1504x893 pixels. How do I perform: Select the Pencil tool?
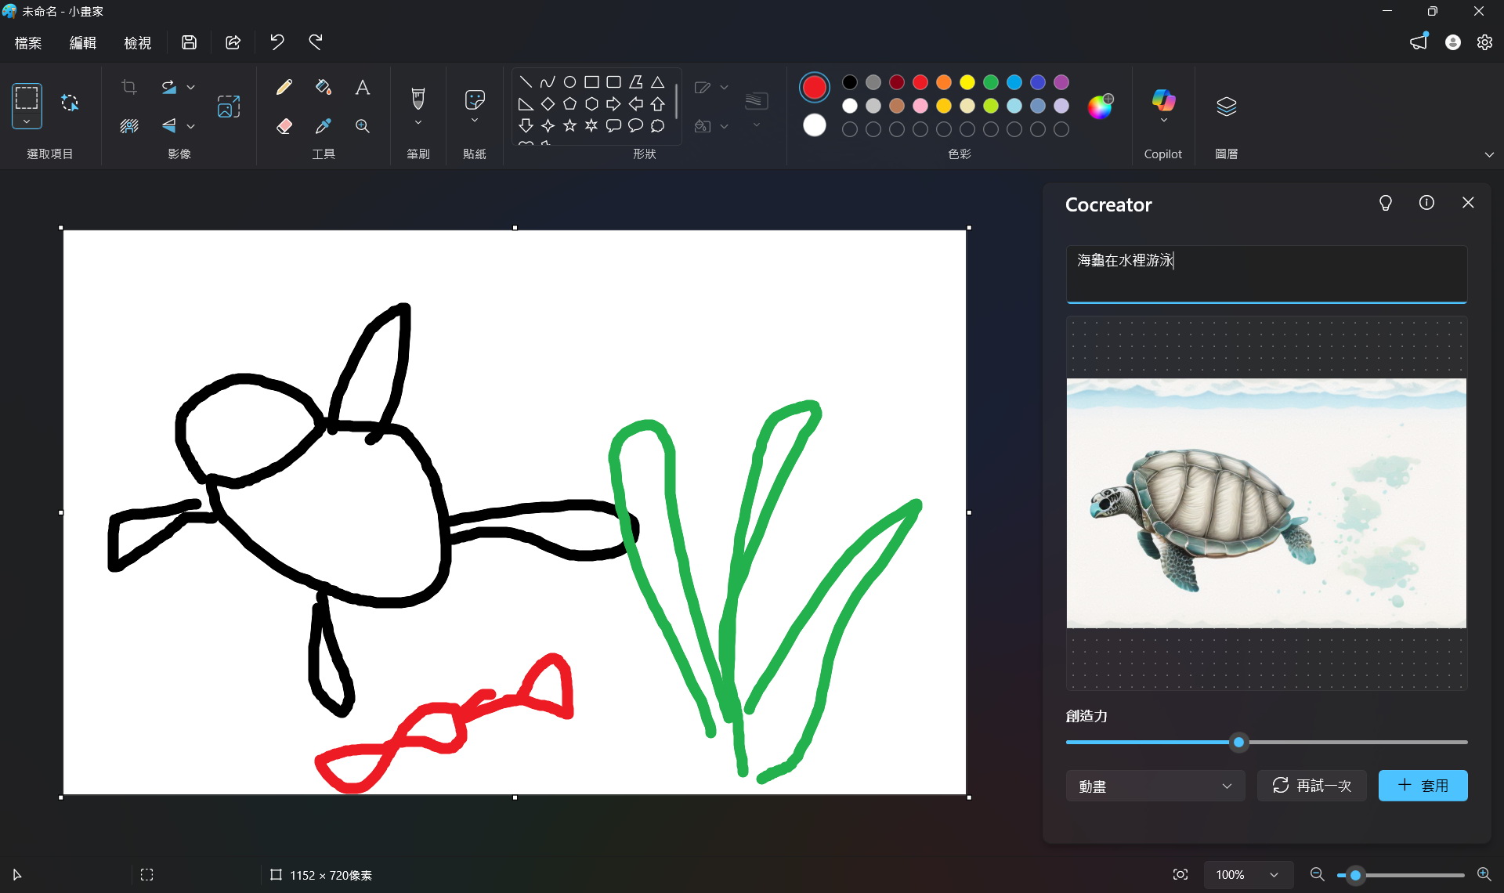click(x=284, y=87)
